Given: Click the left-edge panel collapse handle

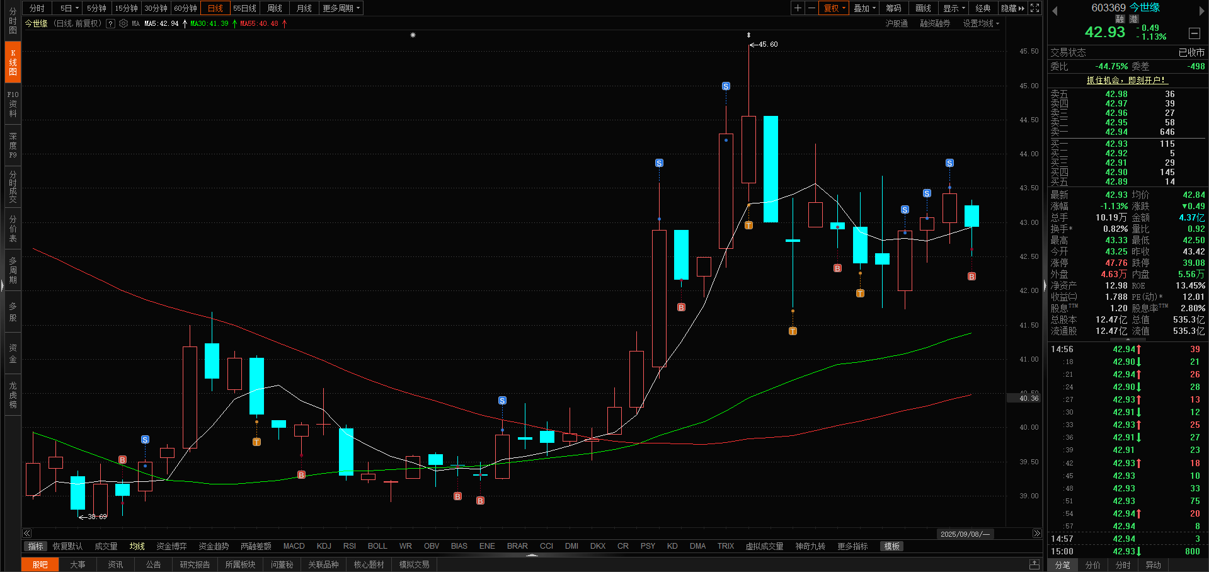Looking at the screenshot, I should pos(2,286).
